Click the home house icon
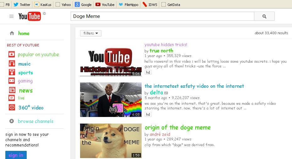 click(12, 33)
